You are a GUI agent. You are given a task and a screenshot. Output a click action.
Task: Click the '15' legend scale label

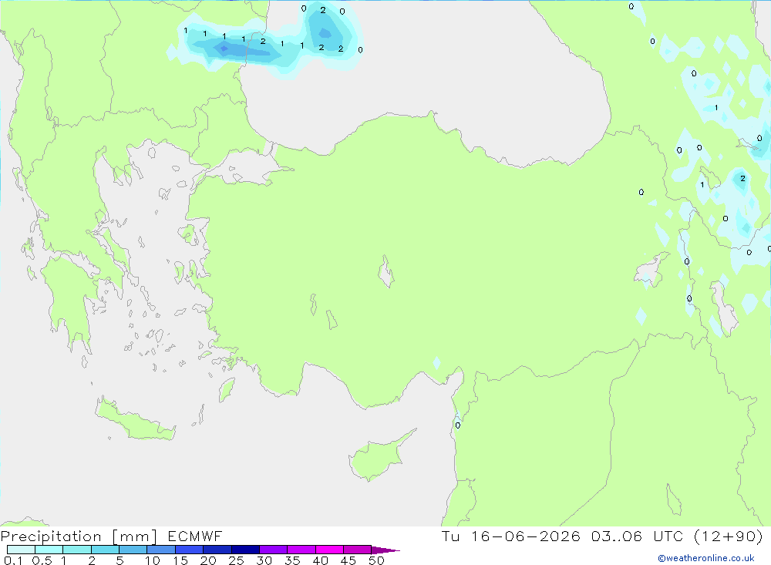click(180, 560)
